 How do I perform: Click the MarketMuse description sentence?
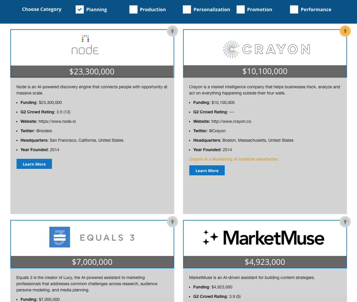252,277
